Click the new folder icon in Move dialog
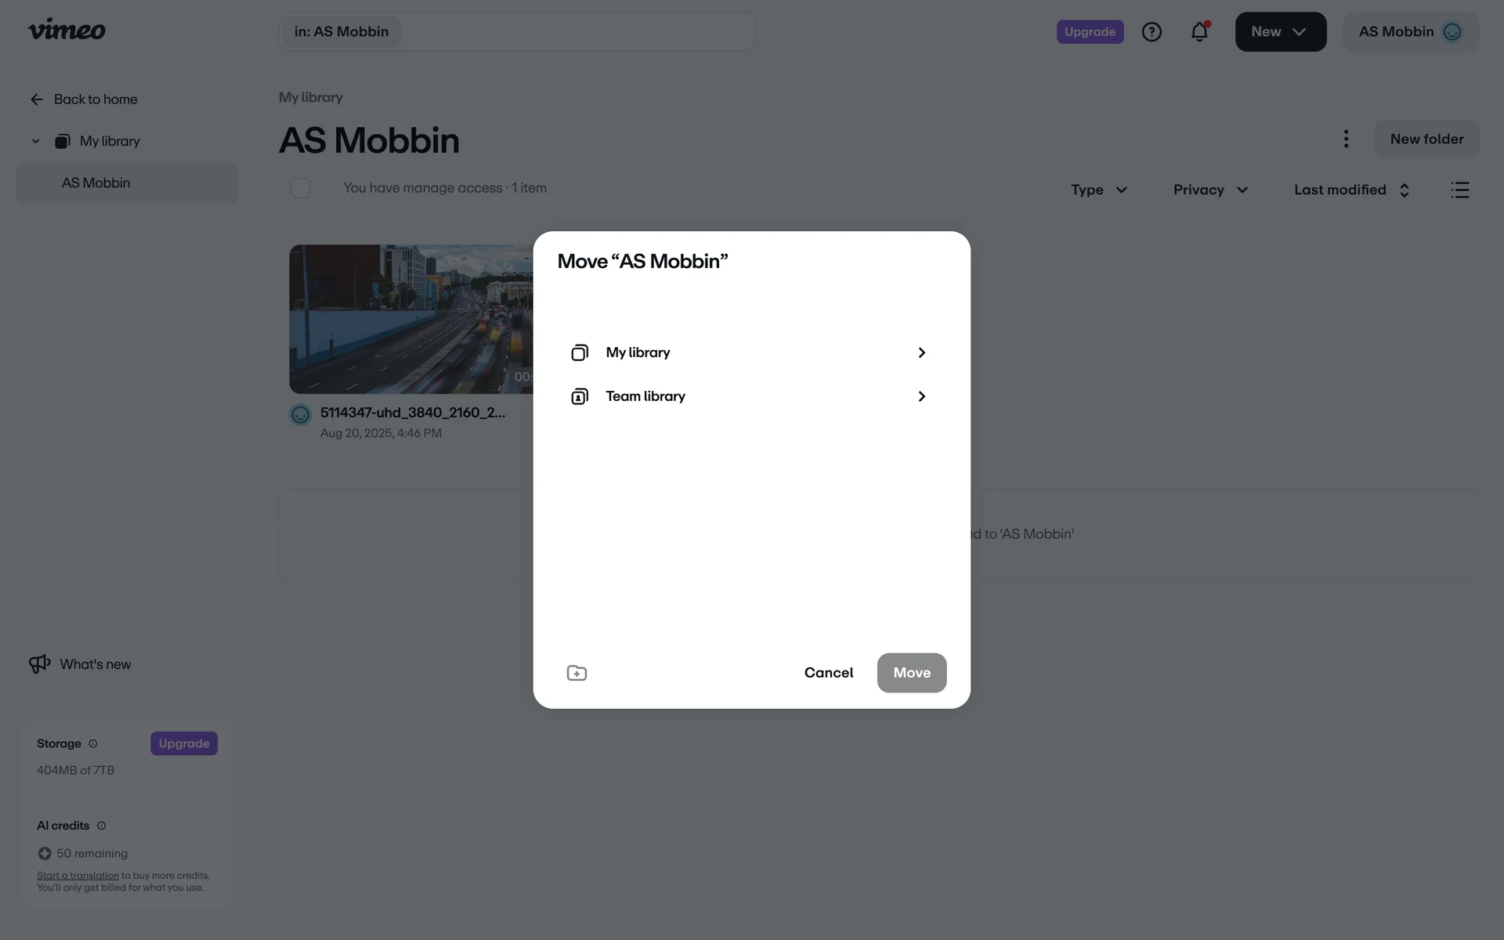1504x940 pixels. coord(577,673)
